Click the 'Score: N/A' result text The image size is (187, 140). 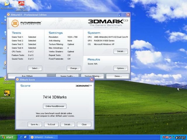pyautogui.click(x=93, y=64)
